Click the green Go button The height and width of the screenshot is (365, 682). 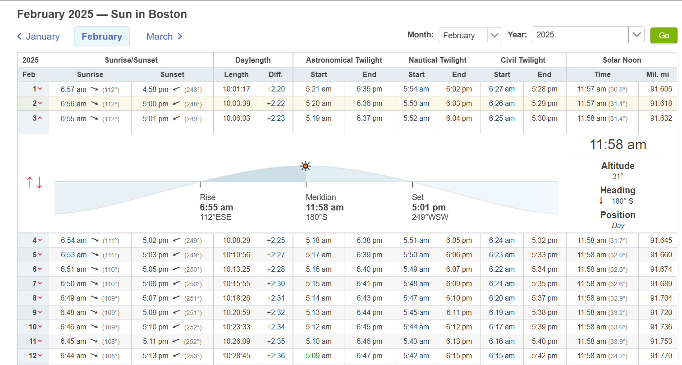[664, 35]
